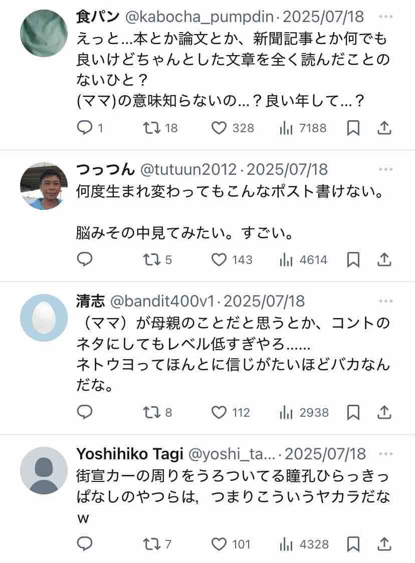Reply to 食パン's post
This screenshot has height=563, width=415.
(x=85, y=128)
